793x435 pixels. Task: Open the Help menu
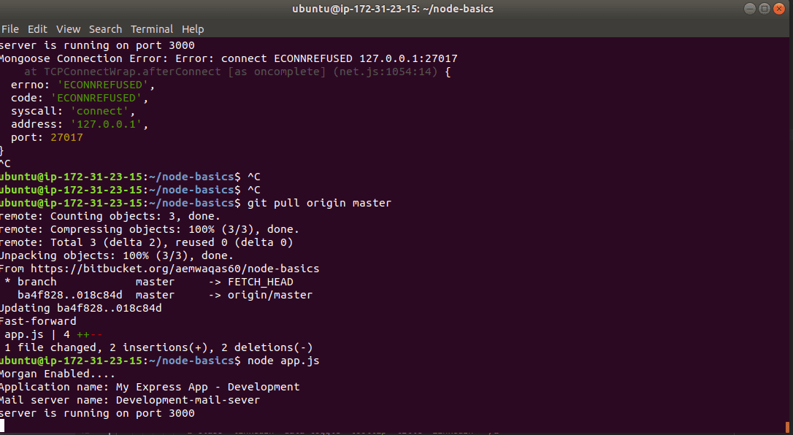pos(193,29)
